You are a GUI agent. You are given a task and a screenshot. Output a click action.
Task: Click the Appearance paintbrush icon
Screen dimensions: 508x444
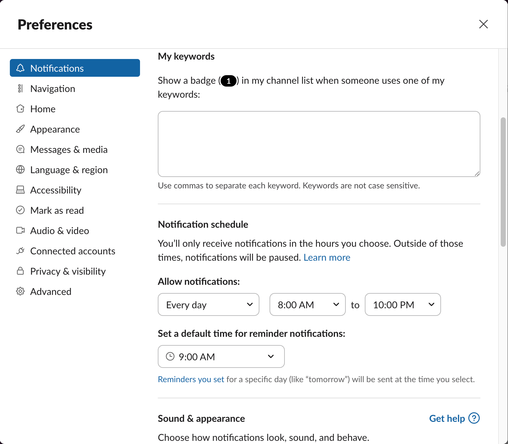[x=20, y=129]
